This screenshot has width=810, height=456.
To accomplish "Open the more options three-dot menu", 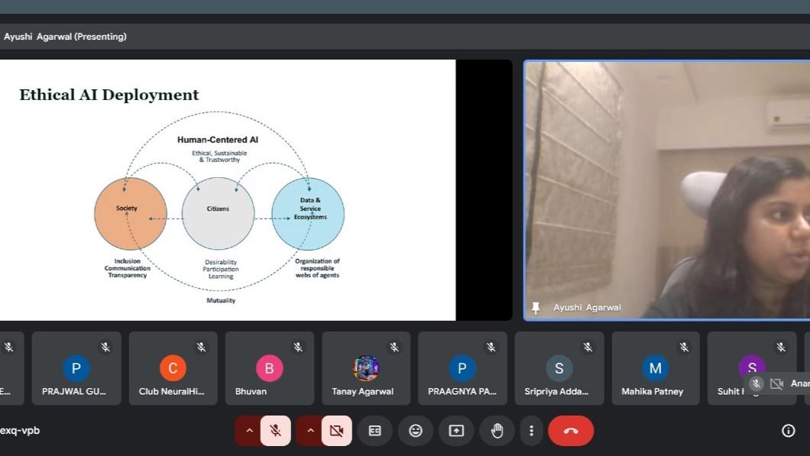I will (531, 430).
